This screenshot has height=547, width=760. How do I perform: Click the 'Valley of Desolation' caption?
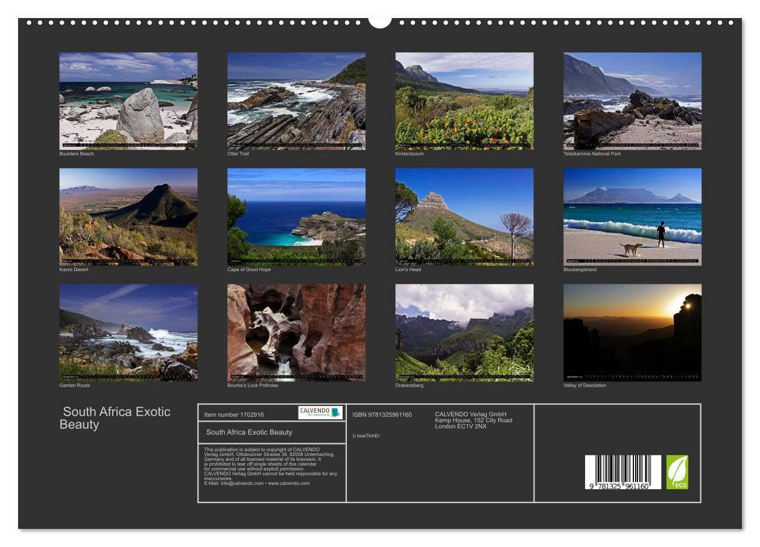tap(585, 386)
